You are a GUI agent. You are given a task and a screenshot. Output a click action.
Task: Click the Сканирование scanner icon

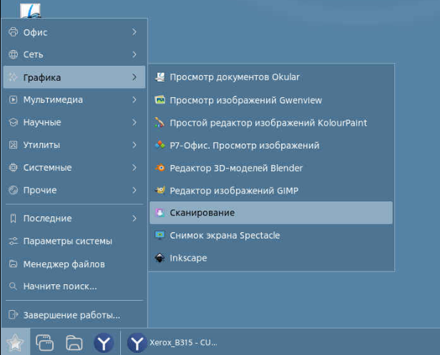160,213
